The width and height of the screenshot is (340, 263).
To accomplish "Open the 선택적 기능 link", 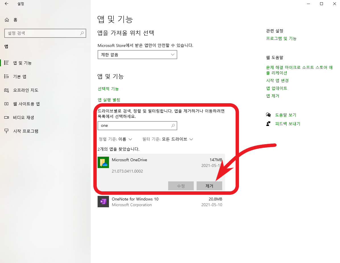I will pyautogui.click(x=108, y=89).
